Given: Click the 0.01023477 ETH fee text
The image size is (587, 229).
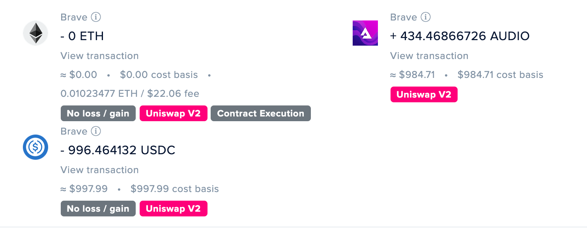Looking at the screenshot, I should point(130,94).
